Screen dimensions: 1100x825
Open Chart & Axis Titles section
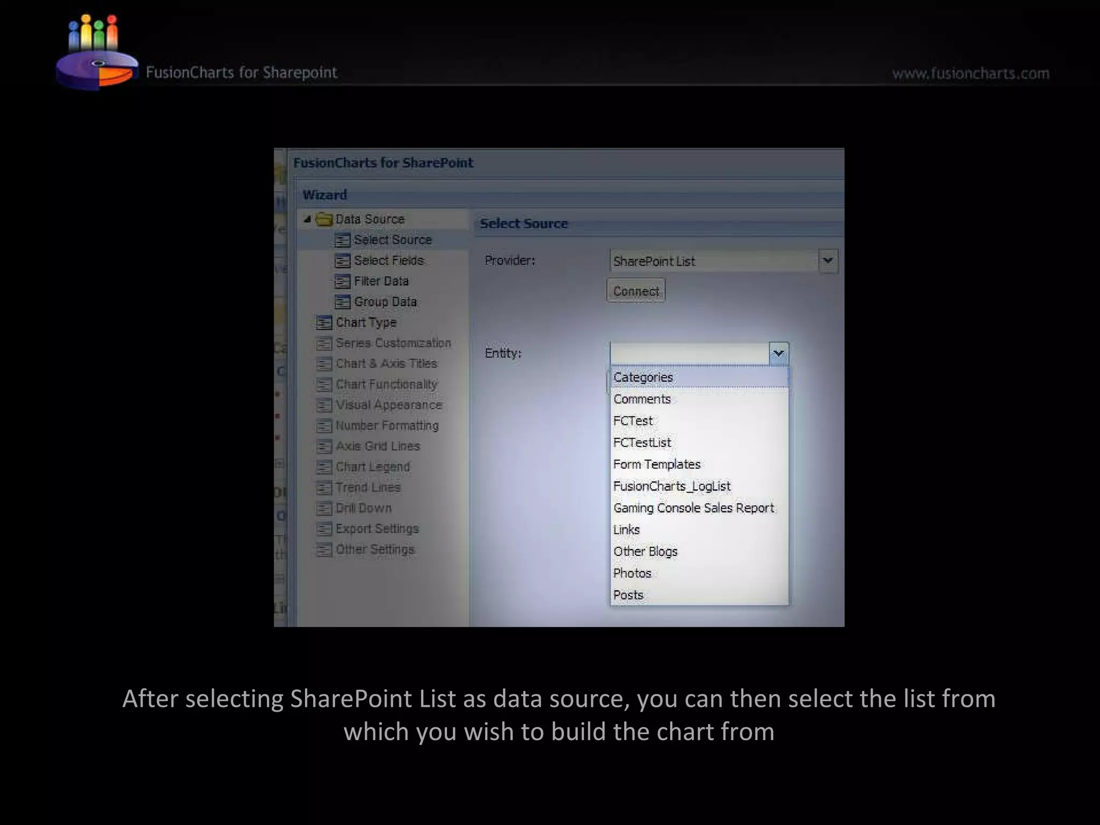pos(386,364)
